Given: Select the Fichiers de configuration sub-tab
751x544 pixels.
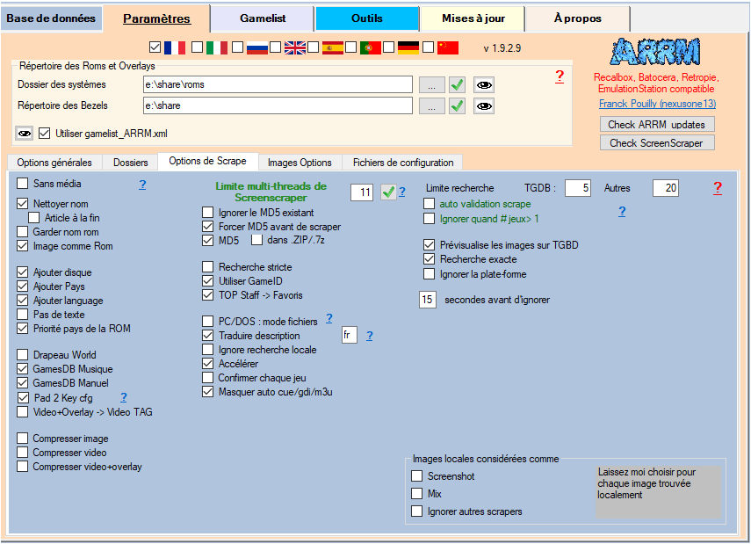Looking at the screenshot, I should [402, 163].
